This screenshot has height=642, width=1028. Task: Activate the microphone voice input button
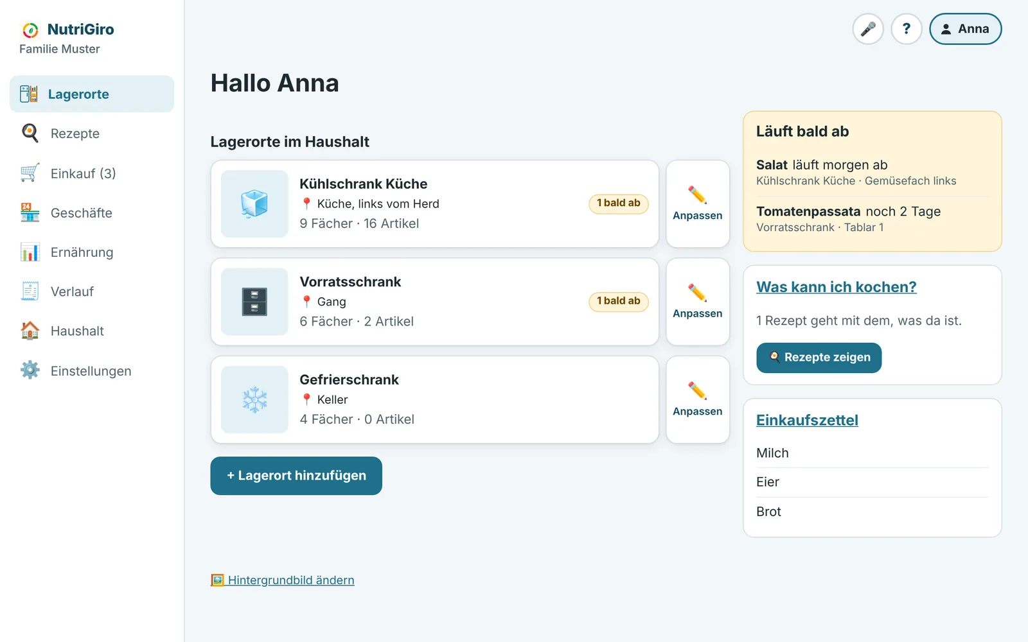point(868,29)
